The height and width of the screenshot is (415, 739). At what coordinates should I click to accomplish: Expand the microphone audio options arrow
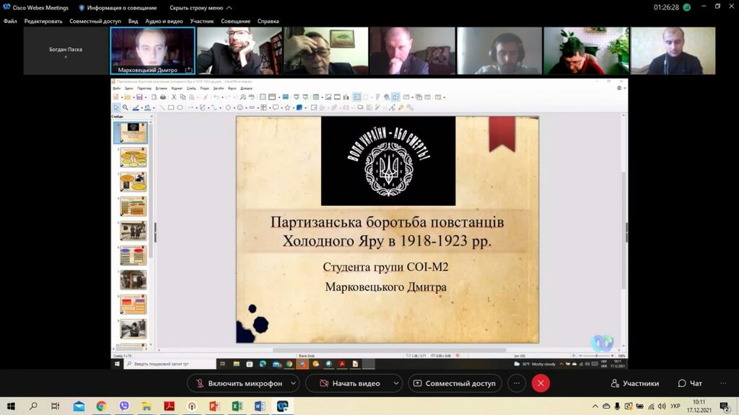[293, 383]
